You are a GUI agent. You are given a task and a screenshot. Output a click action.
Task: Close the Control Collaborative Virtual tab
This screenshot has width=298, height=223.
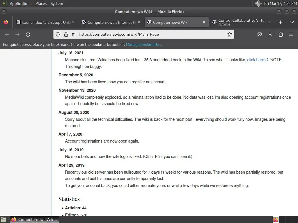tap(269, 22)
